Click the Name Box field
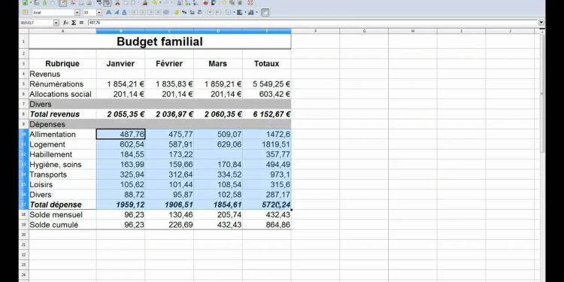This screenshot has width=564, height=282. [36, 23]
